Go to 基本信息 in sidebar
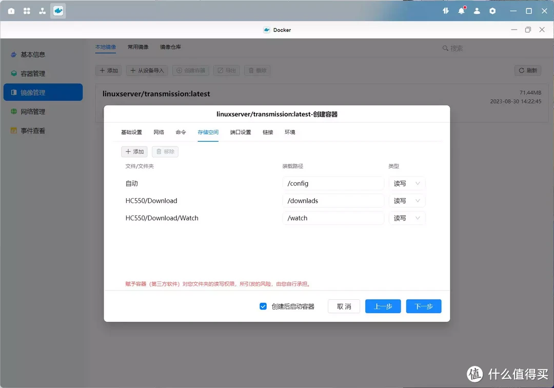554x388 pixels. (43, 54)
